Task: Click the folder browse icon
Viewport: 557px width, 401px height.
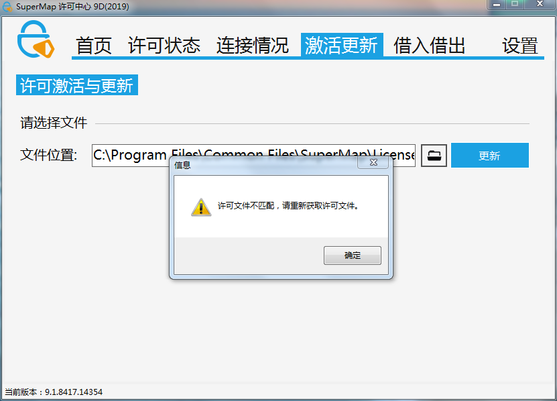Action: click(x=434, y=156)
